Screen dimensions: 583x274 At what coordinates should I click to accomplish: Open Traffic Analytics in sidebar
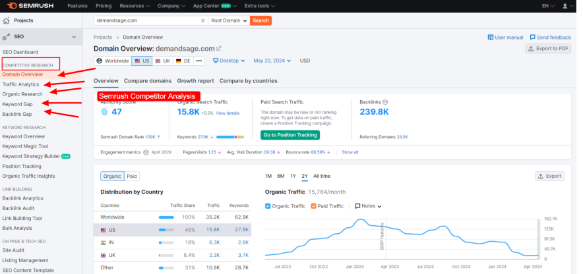click(x=20, y=84)
